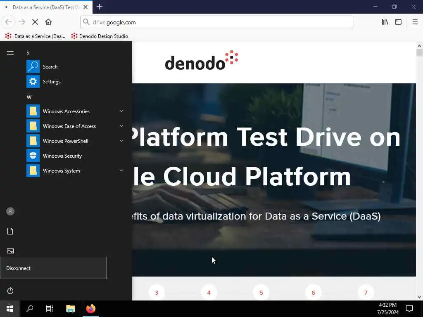Open Settings from the Start menu
Screen dimensions: 423x317
pyautogui.click(x=75, y=81)
